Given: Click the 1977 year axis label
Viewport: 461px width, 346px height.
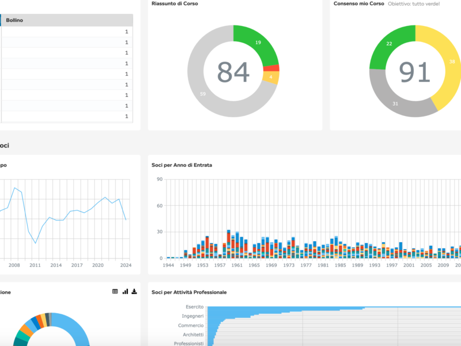Looking at the screenshot, I should pos(306,265).
